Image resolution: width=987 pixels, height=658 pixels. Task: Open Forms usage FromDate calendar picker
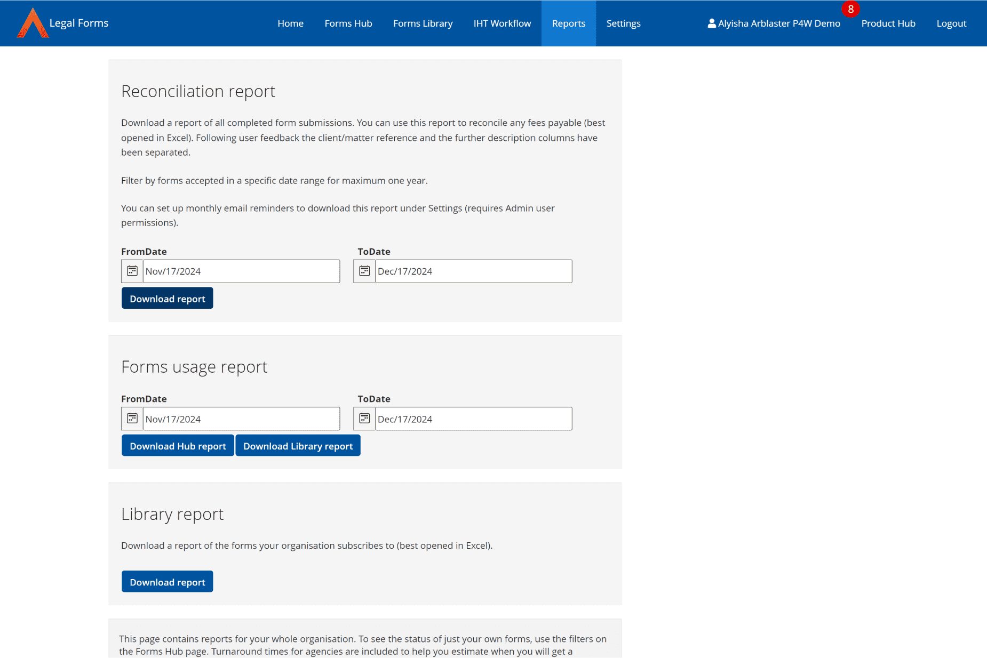[x=132, y=419]
